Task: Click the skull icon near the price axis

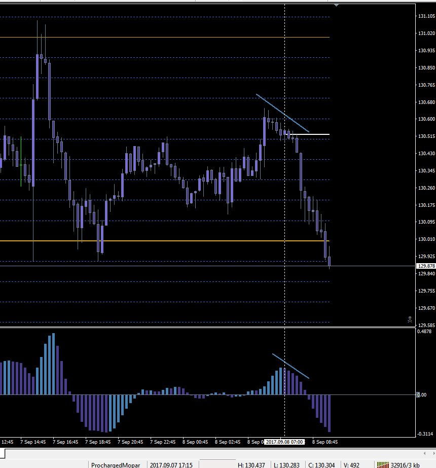Action: pyautogui.click(x=410, y=319)
